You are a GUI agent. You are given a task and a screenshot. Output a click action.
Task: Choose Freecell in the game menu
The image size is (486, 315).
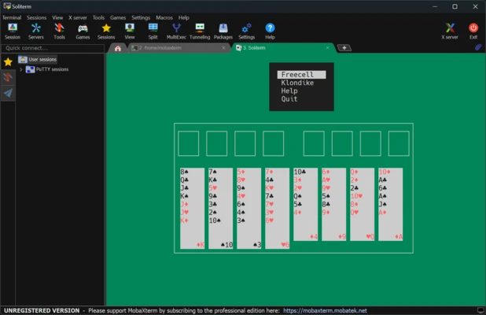point(301,75)
